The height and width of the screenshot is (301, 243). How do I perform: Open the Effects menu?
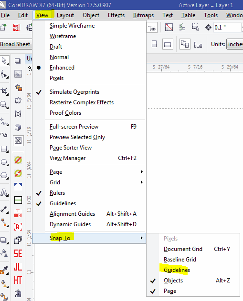tap(116, 15)
